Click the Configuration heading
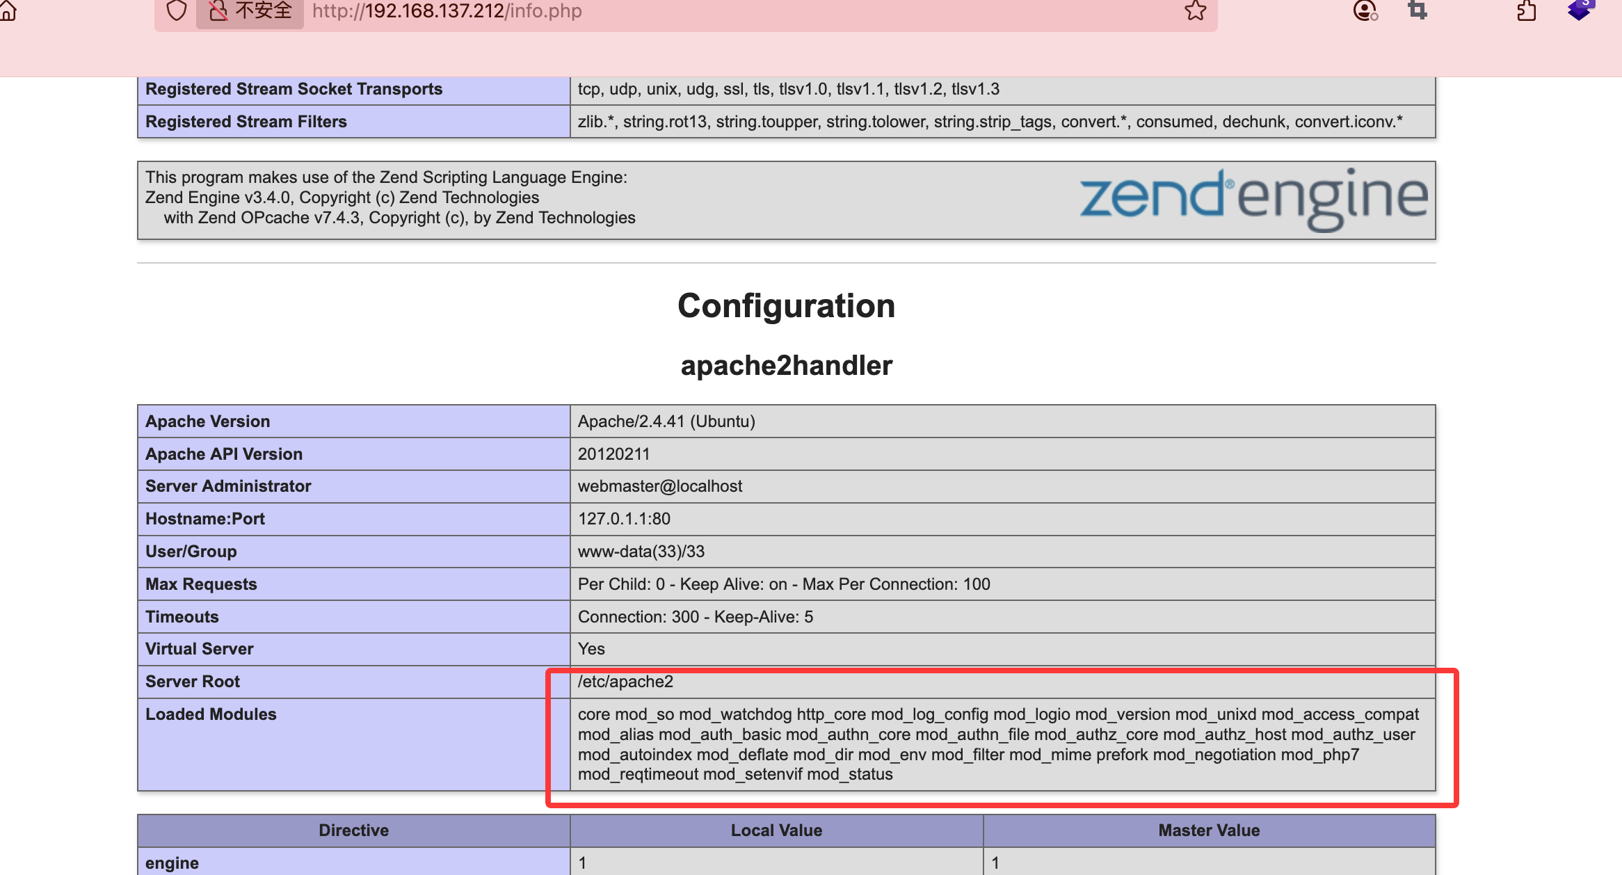The height and width of the screenshot is (875, 1622). (x=786, y=306)
